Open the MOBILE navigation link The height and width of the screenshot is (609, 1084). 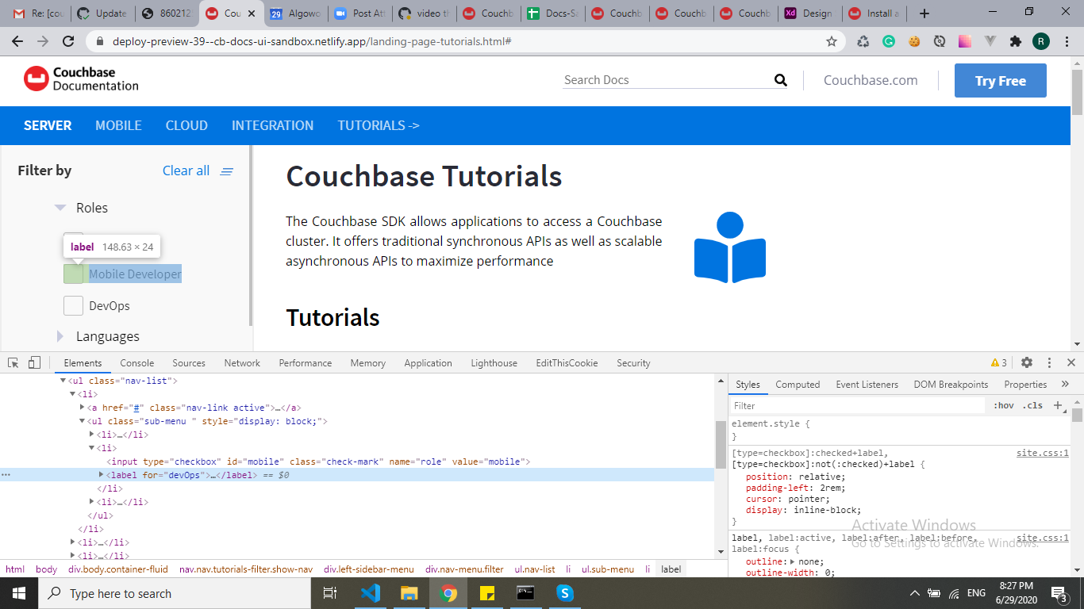[x=118, y=125]
